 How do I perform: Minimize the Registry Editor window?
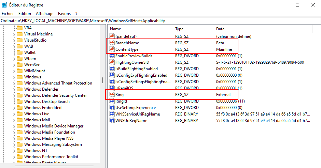[x=282, y=5]
